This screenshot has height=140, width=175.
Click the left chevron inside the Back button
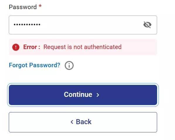click(72, 122)
